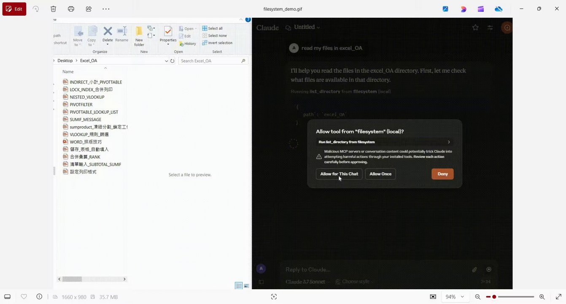
Task: Click the horizontal scrollbar in file list
Action: tap(72, 279)
